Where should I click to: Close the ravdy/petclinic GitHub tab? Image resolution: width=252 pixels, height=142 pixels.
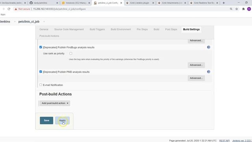(x=57, y=3)
